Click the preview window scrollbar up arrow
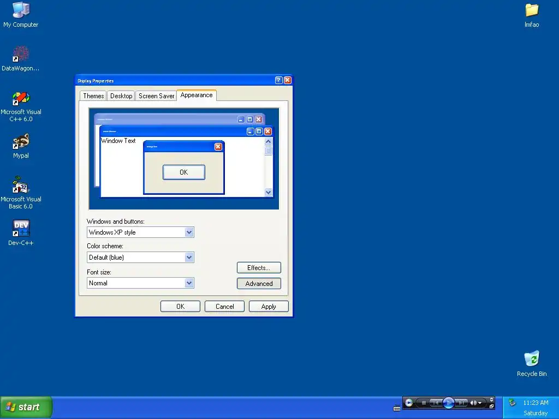 [268, 141]
